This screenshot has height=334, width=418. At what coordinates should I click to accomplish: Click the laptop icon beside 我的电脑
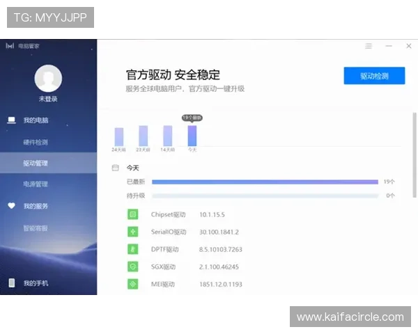pos(11,120)
